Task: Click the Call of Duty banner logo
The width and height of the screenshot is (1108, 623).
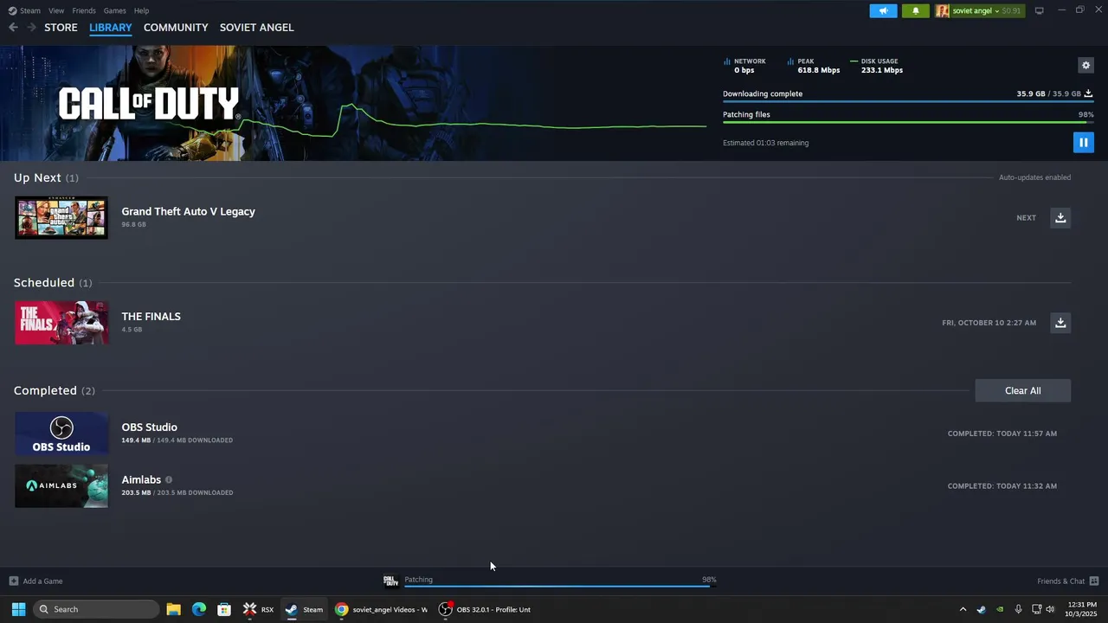Action: [148, 104]
